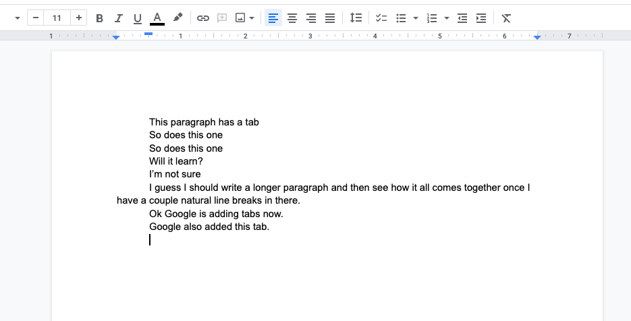Click the line "Ok Google is adding tabs now."
This screenshot has height=321, width=631.
pyautogui.click(x=216, y=214)
